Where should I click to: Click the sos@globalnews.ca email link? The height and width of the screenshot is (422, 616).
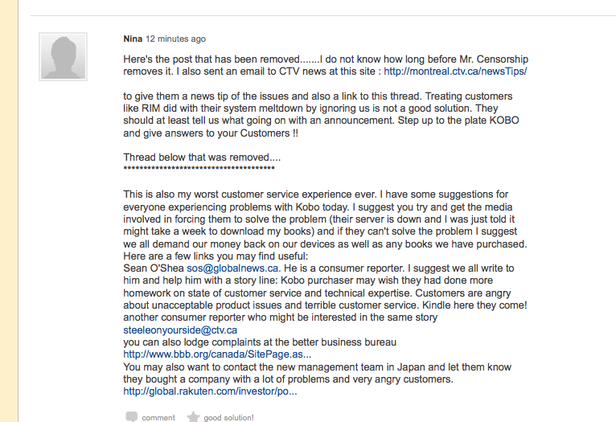click(233, 268)
